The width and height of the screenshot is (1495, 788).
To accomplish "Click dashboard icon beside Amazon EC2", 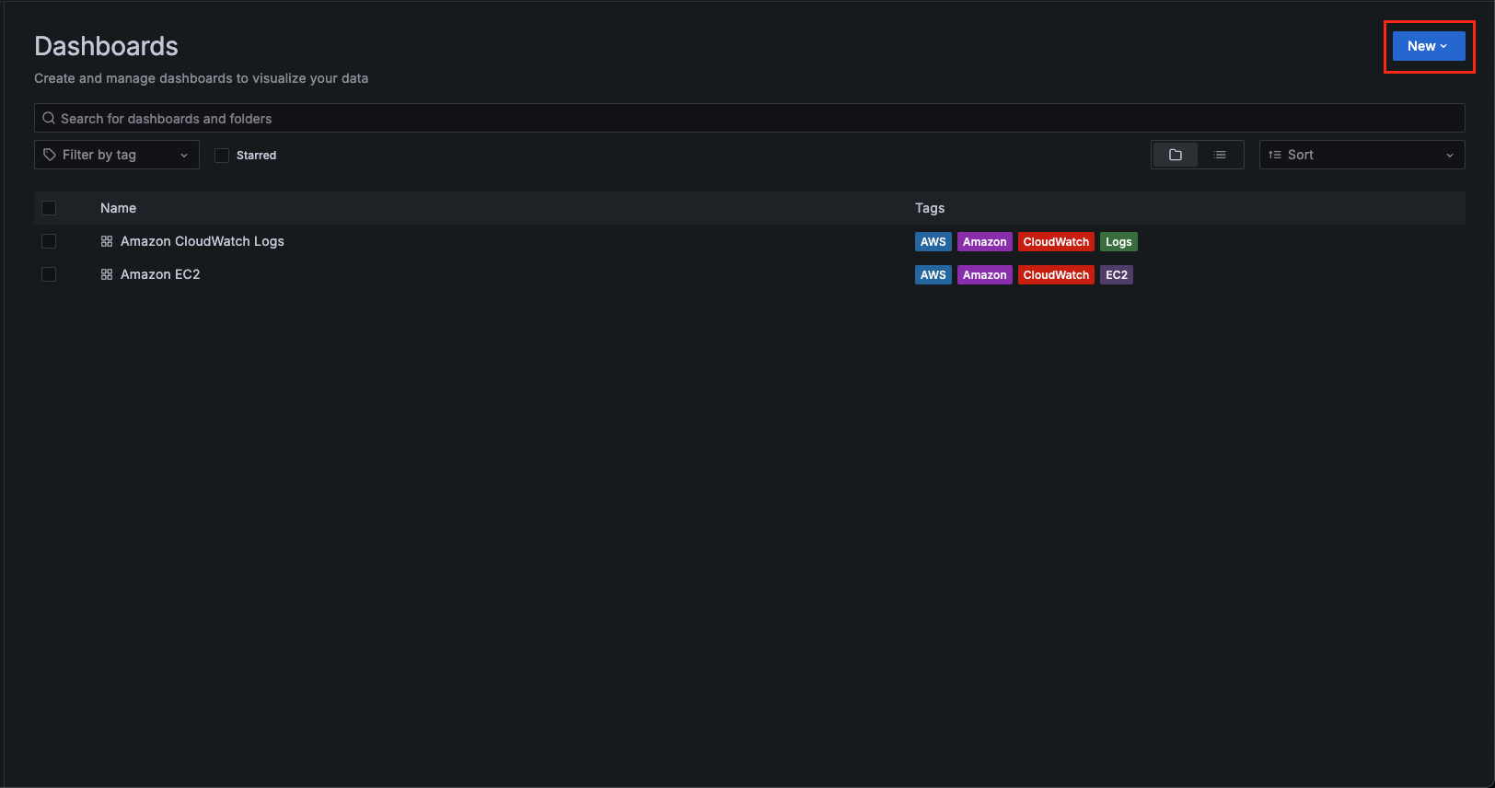I will (x=107, y=274).
